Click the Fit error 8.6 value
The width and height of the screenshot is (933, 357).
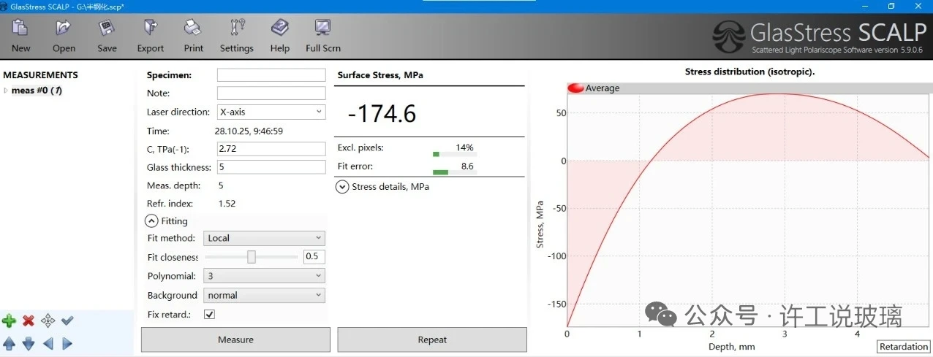[x=467, y=166]
